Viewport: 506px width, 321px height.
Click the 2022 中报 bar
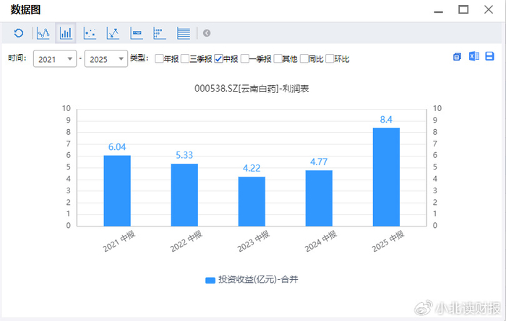[x=184, y=195]
